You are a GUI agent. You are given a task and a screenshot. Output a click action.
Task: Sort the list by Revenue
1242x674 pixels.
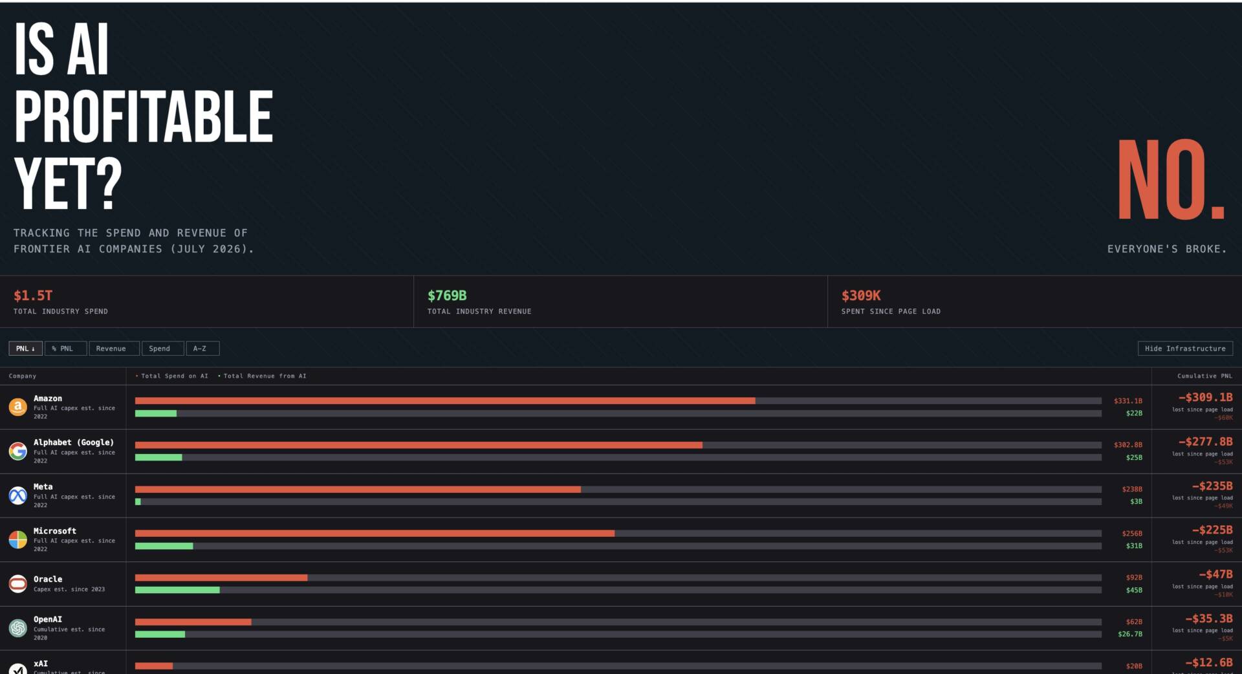[114, 349]
